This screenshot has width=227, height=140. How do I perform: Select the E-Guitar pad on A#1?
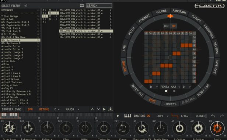[198, 129]
